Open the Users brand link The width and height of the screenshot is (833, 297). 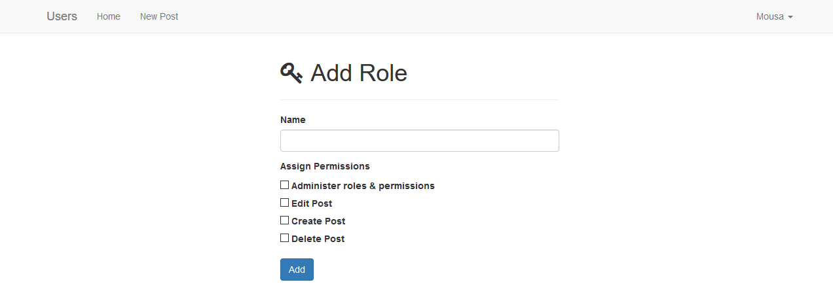click(62, 16)
